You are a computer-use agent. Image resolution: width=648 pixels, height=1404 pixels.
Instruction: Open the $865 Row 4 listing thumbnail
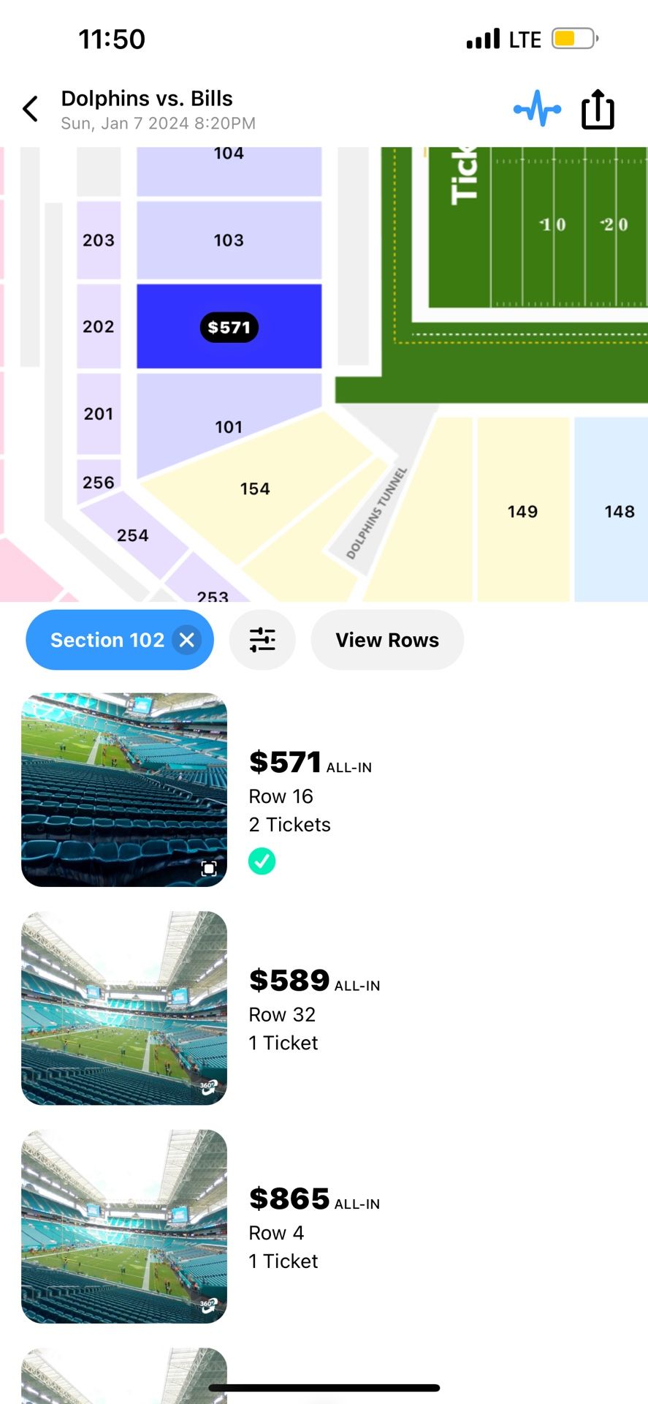point(124,1226)
